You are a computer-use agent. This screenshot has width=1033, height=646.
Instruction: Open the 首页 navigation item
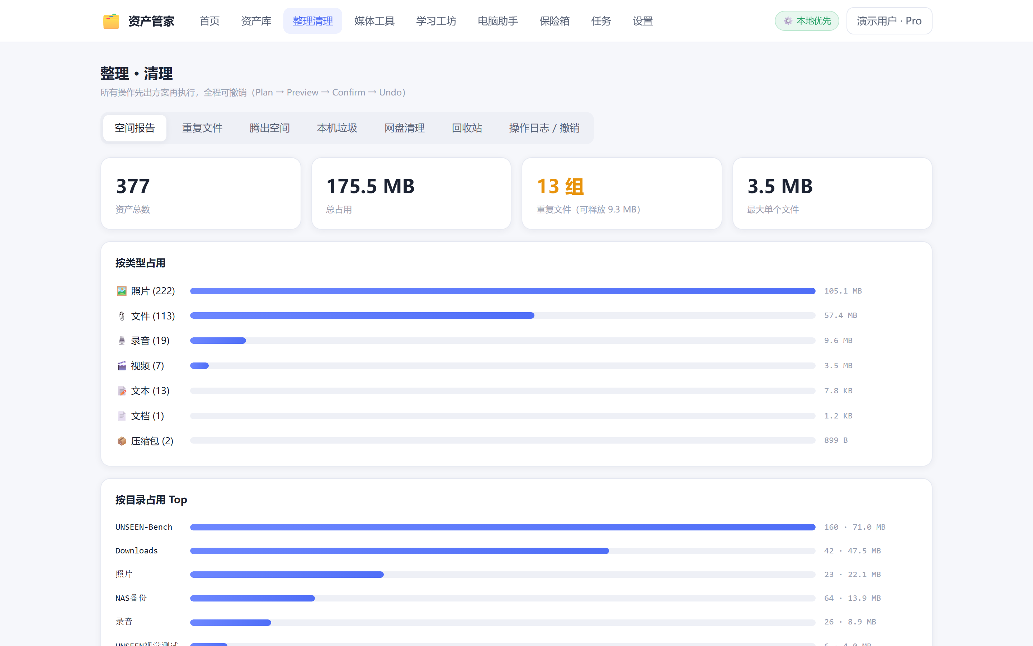click(x=209, y=21)
